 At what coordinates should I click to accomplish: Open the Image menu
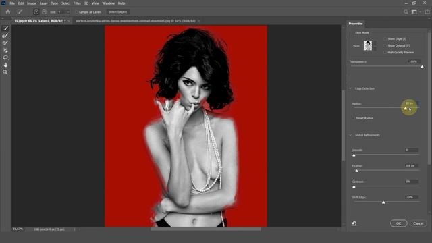32,3
